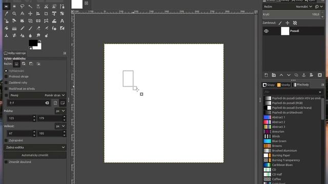Create a new layer in Layers panel
Screen dimensions: 328x184
tap(266, 75)
